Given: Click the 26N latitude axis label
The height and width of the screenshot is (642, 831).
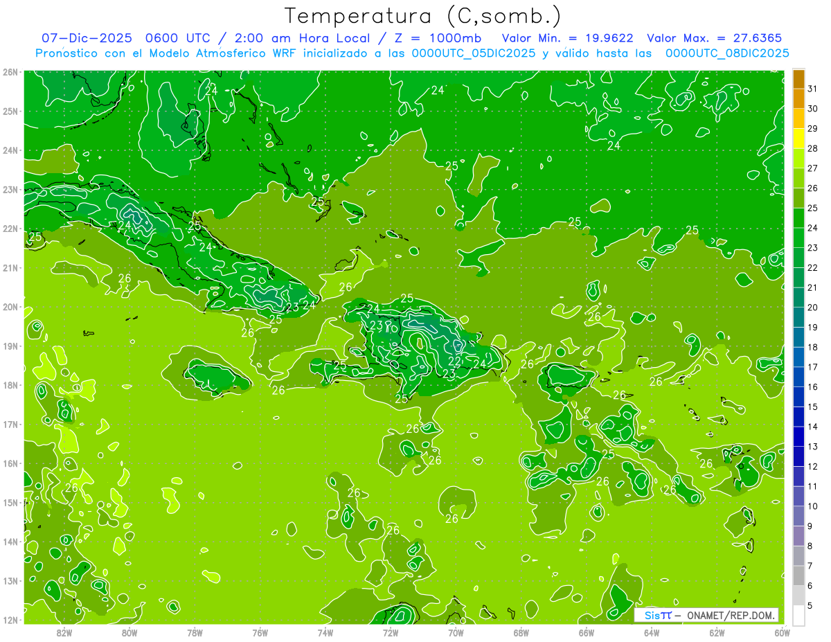Looking at the screenshot, I should [10, 72].
